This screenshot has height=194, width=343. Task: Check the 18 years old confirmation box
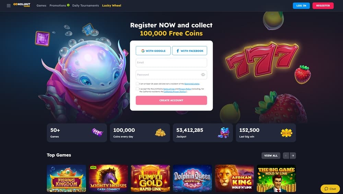[x=138, y=84]
